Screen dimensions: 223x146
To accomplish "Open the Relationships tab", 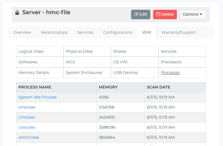I will tap(54, 32).
